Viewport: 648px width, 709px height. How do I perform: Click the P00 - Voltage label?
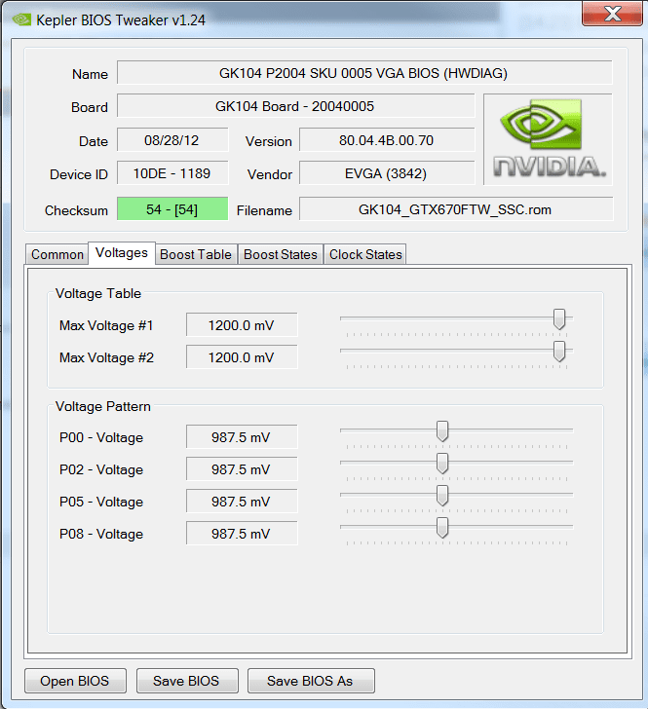click(101, 437)
